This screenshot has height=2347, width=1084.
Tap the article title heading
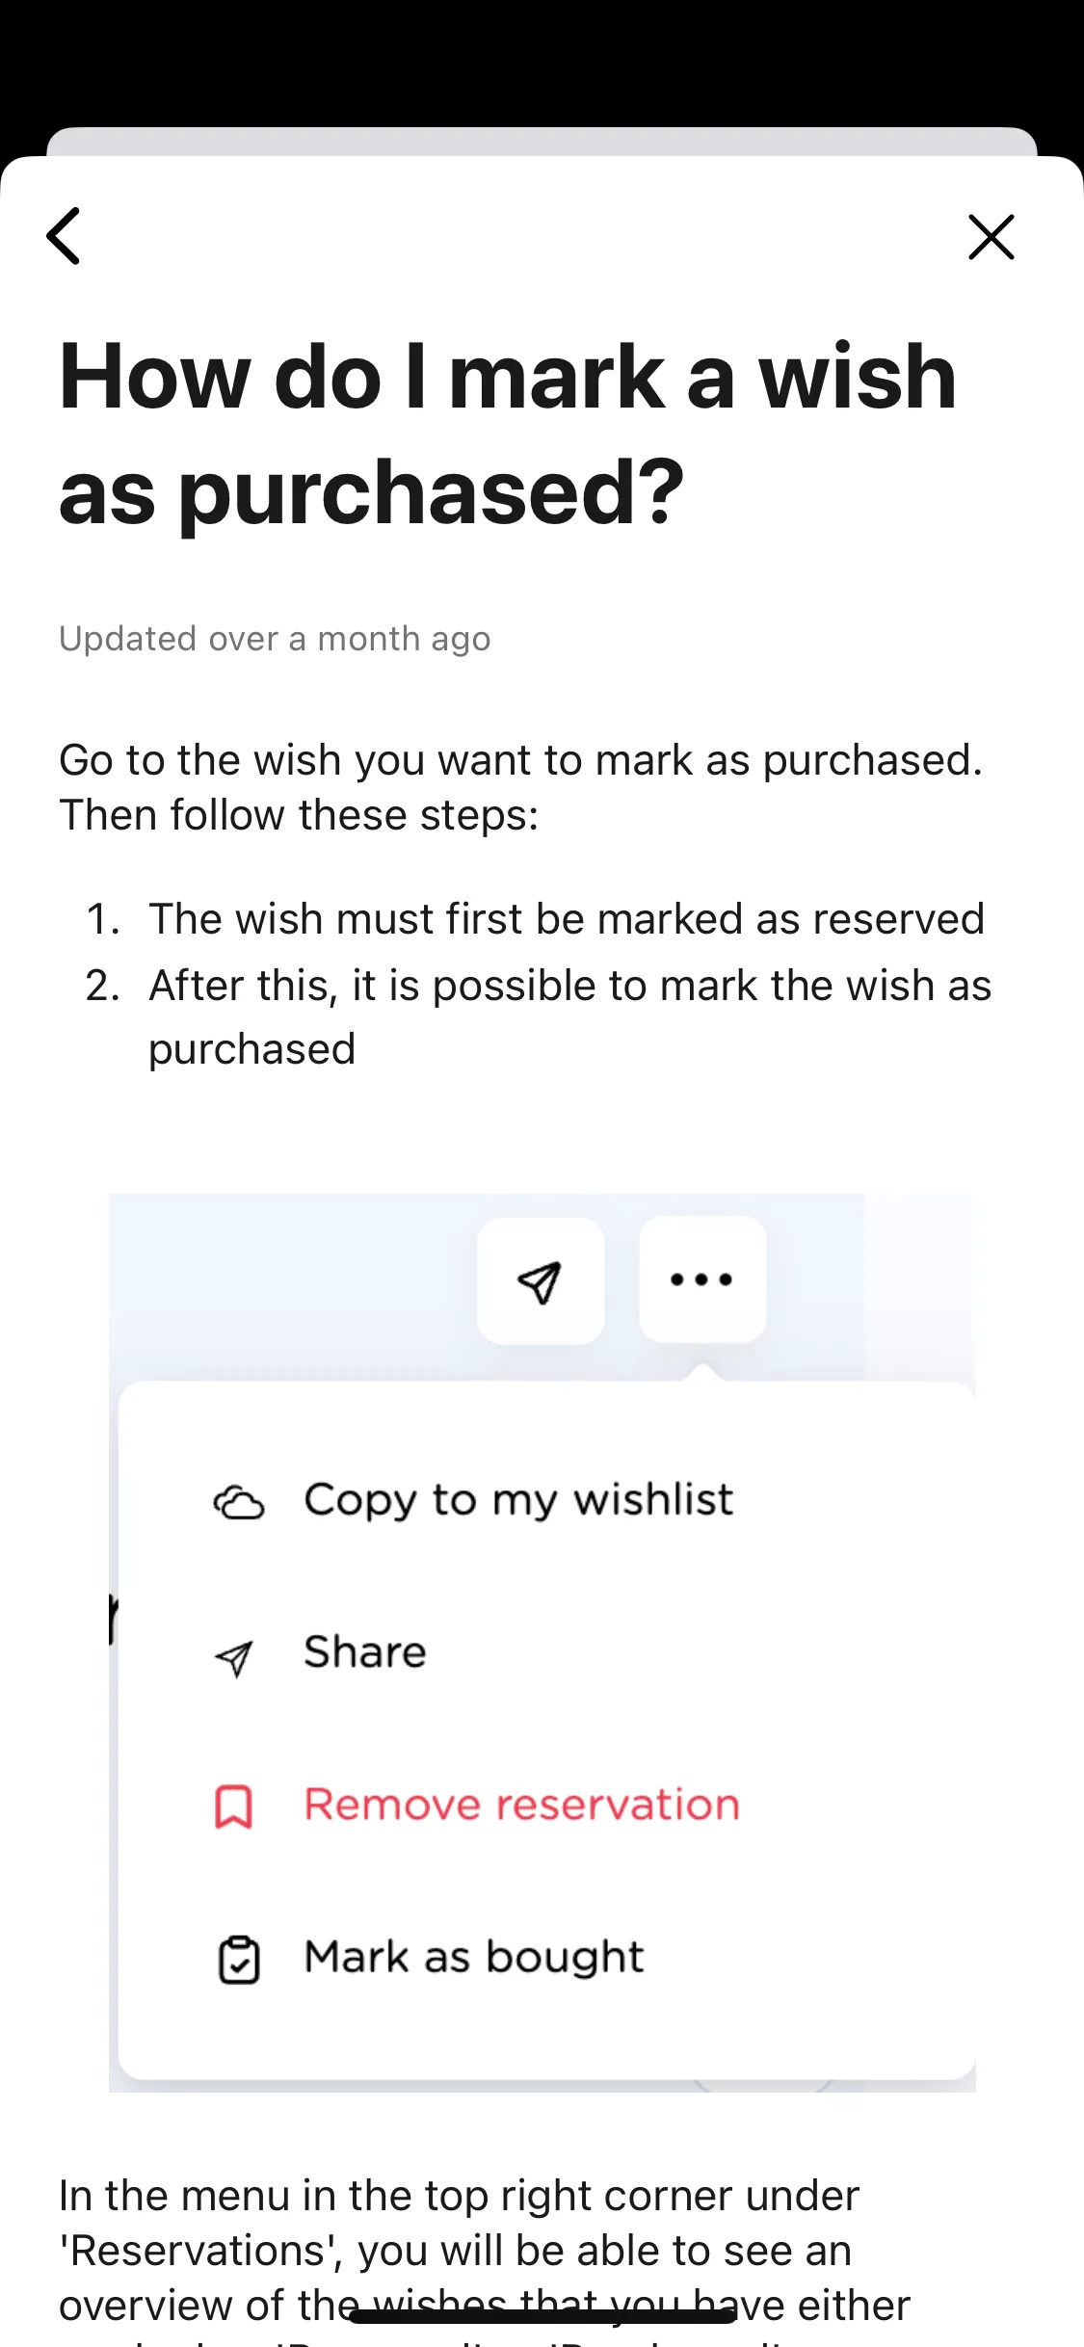point(508,434)
